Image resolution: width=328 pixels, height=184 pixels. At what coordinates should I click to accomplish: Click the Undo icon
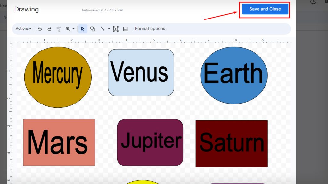tap(40, 29)
